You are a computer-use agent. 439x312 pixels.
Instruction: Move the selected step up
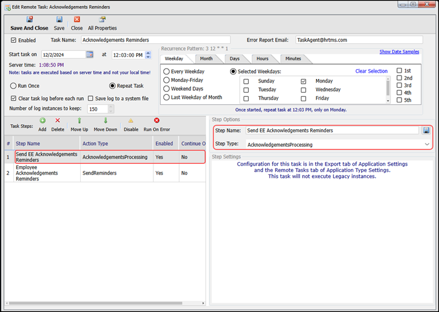[79, 121]
